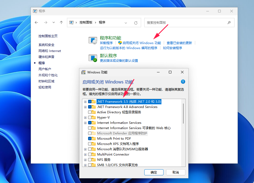Screen dimensions: 254x183
Task: Expand the Internet Information Services node
Action: (x=85, y=123)
